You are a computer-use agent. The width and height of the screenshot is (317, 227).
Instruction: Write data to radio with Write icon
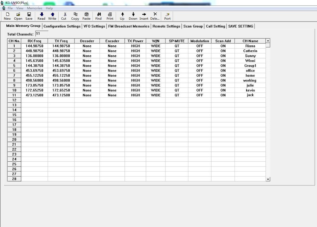[x=52, y=16]
